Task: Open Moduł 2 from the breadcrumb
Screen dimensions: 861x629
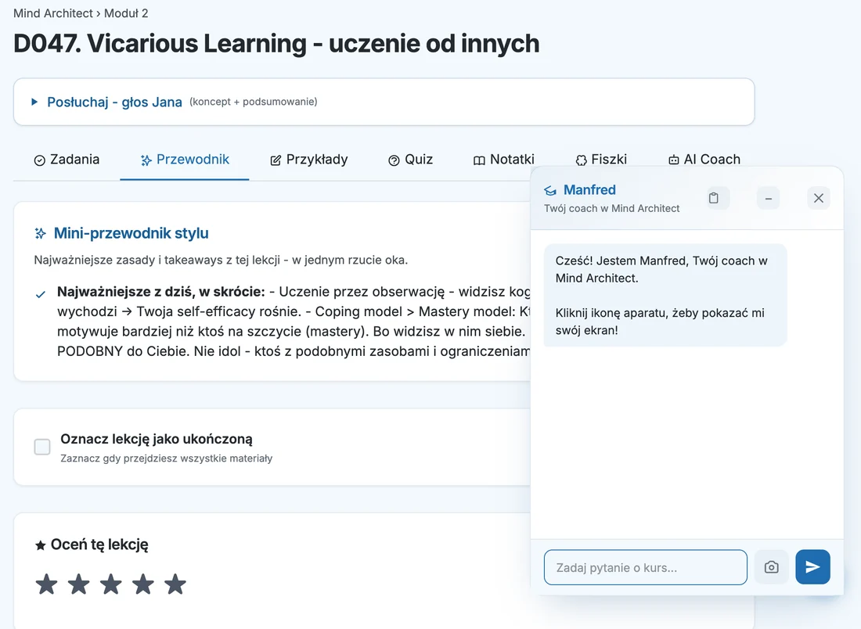Action: click(126, 13)
